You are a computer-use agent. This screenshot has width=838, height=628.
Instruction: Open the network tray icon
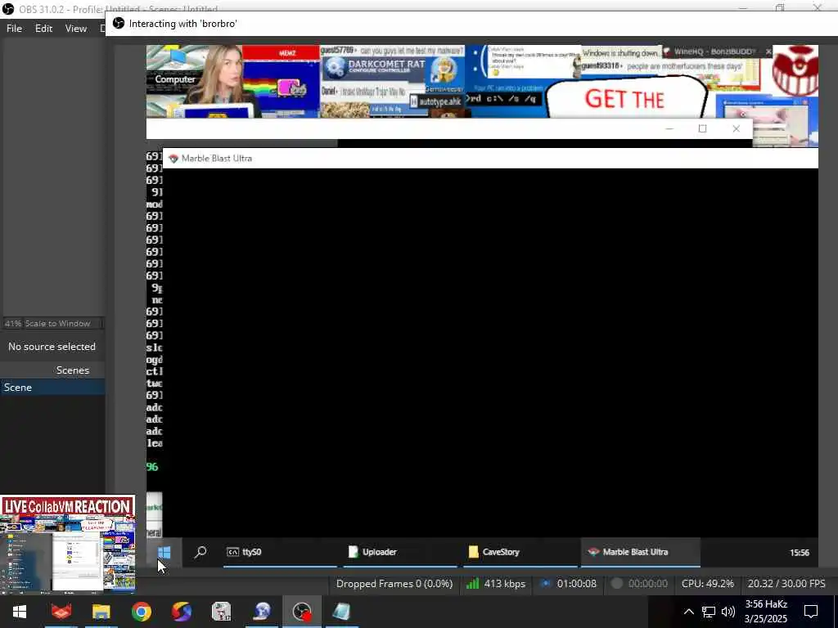[709, 612]
